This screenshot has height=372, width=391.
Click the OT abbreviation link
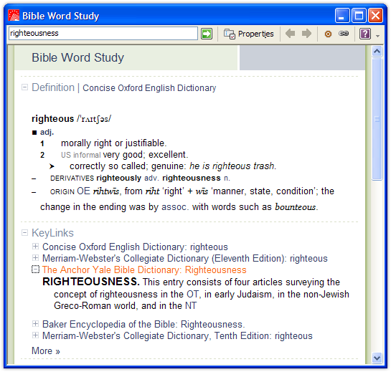click(x=192, y=295)
